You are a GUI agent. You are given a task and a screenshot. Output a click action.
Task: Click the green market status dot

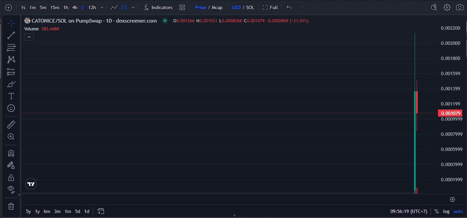(x=165, y=21)
